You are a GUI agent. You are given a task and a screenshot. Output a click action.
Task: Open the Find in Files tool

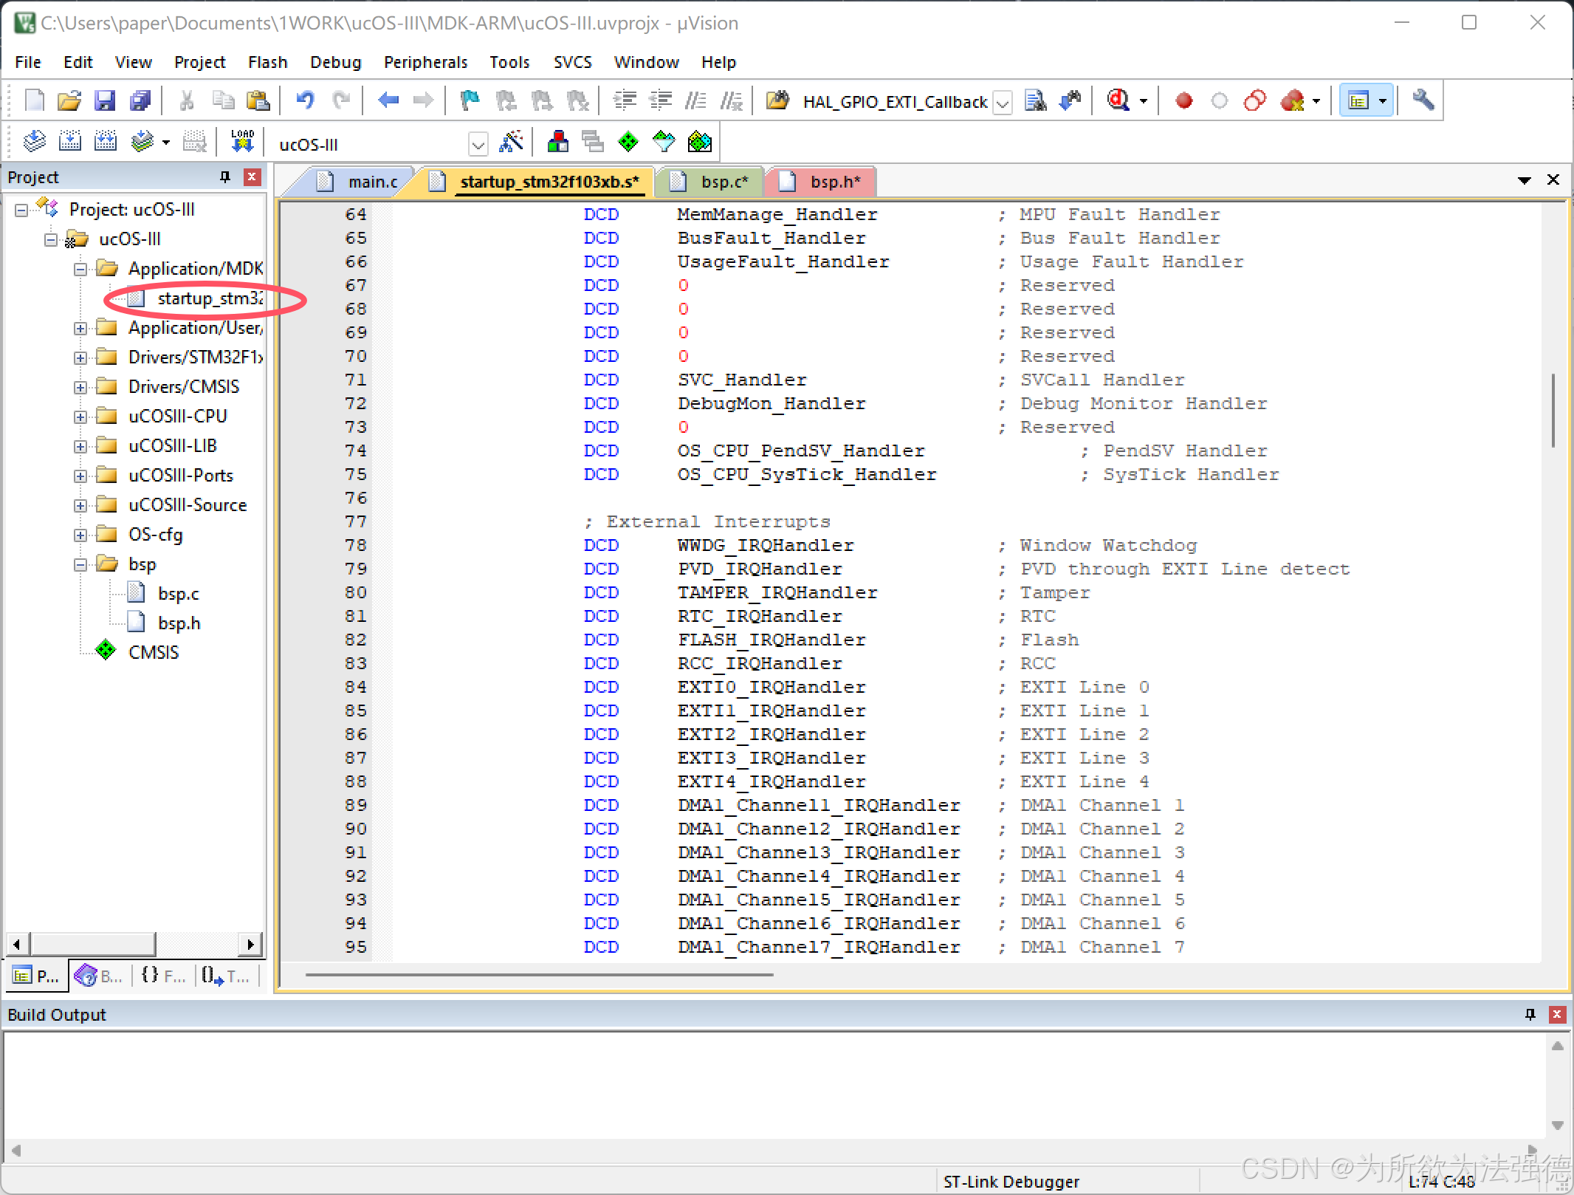tap(1036, 100)
